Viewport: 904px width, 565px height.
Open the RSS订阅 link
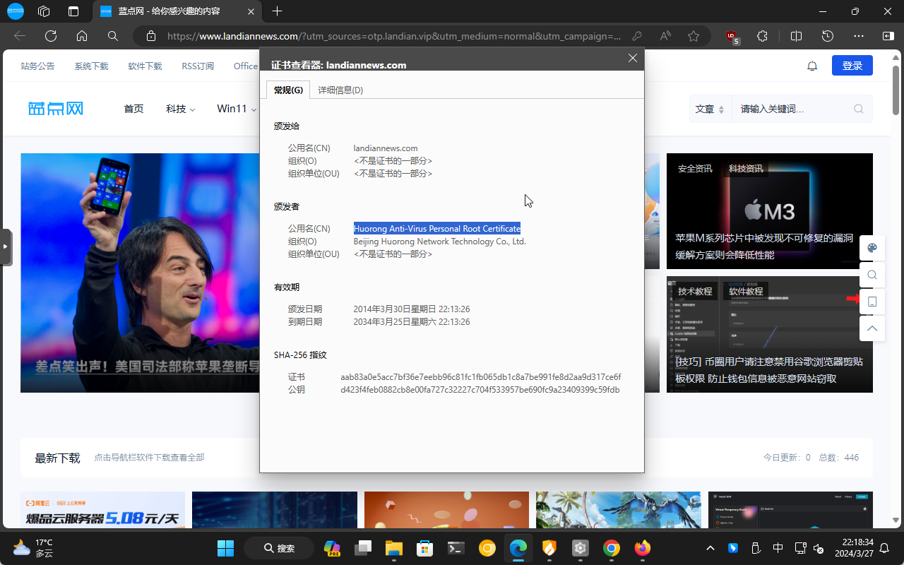pyautogui.click(x=198, y=66)
